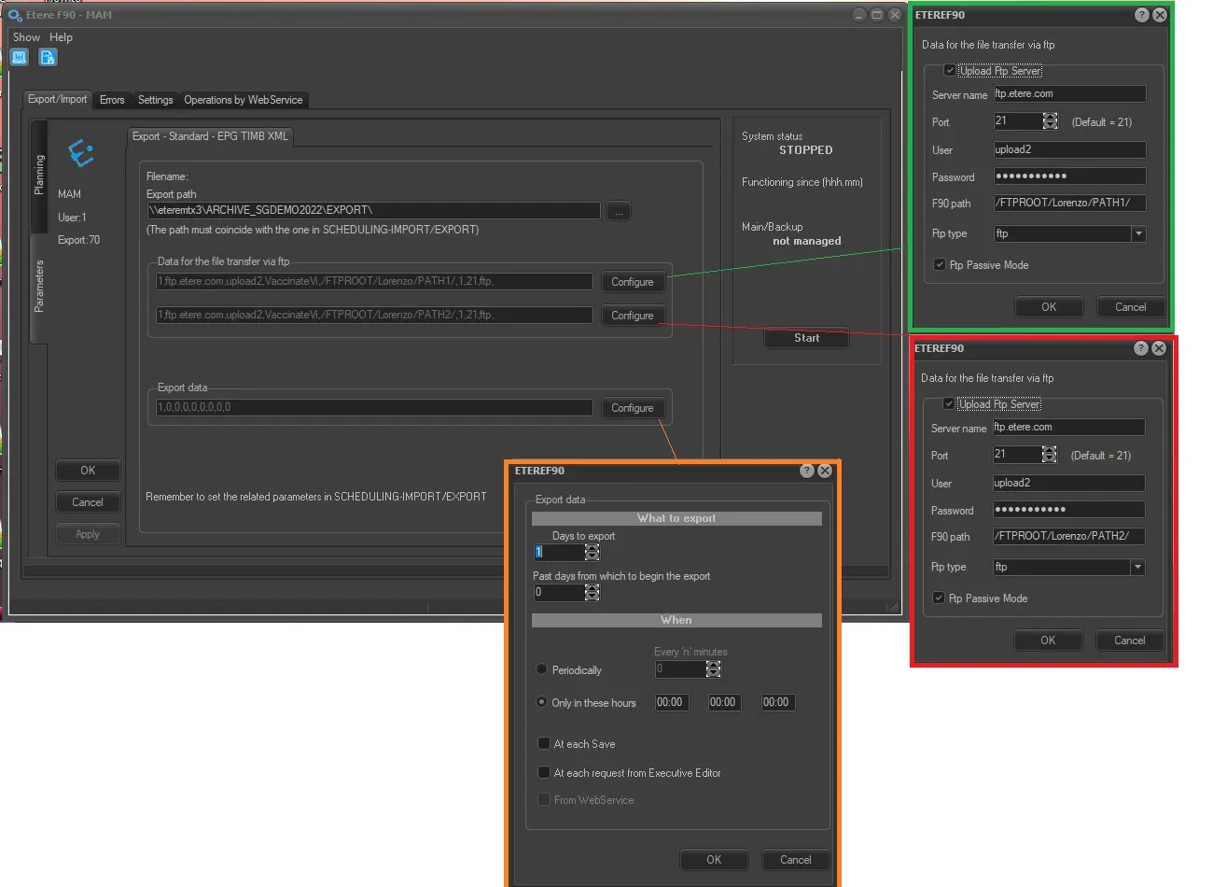
Task: Switch to the Errors tab
Action: (x=112, y=100)
